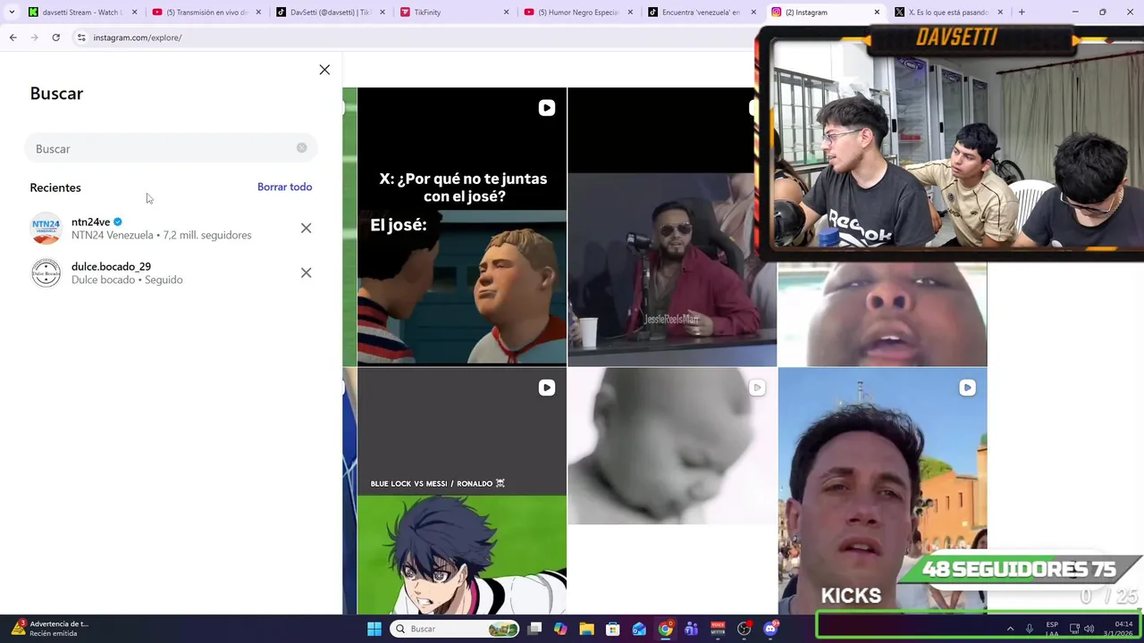The image size is (1144, 643).
Task: Switch to DavSetti TikTok tab
Action: point(329,13)
